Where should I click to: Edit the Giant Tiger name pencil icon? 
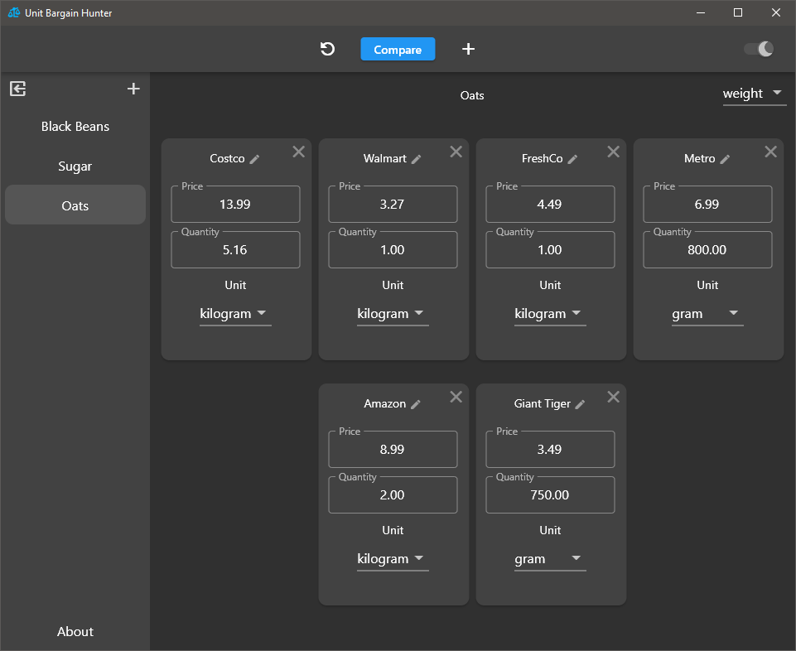pos(581,405)
